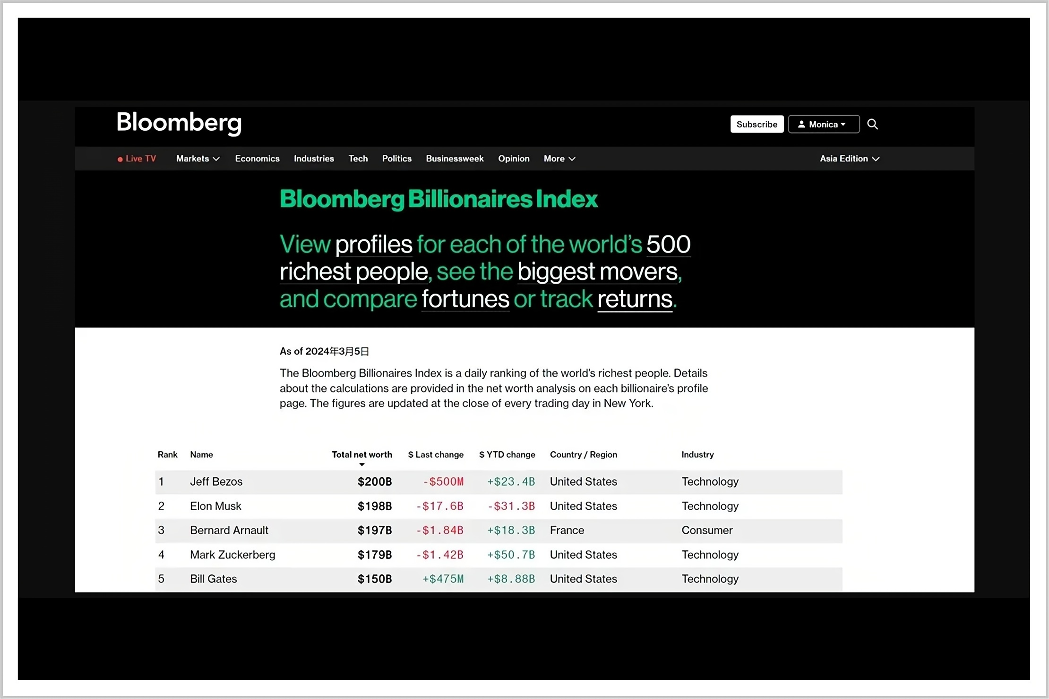The width and height of the screenshot is (1049, 699).
Task: Sort by Rank column header
Action: pos(168,455)
